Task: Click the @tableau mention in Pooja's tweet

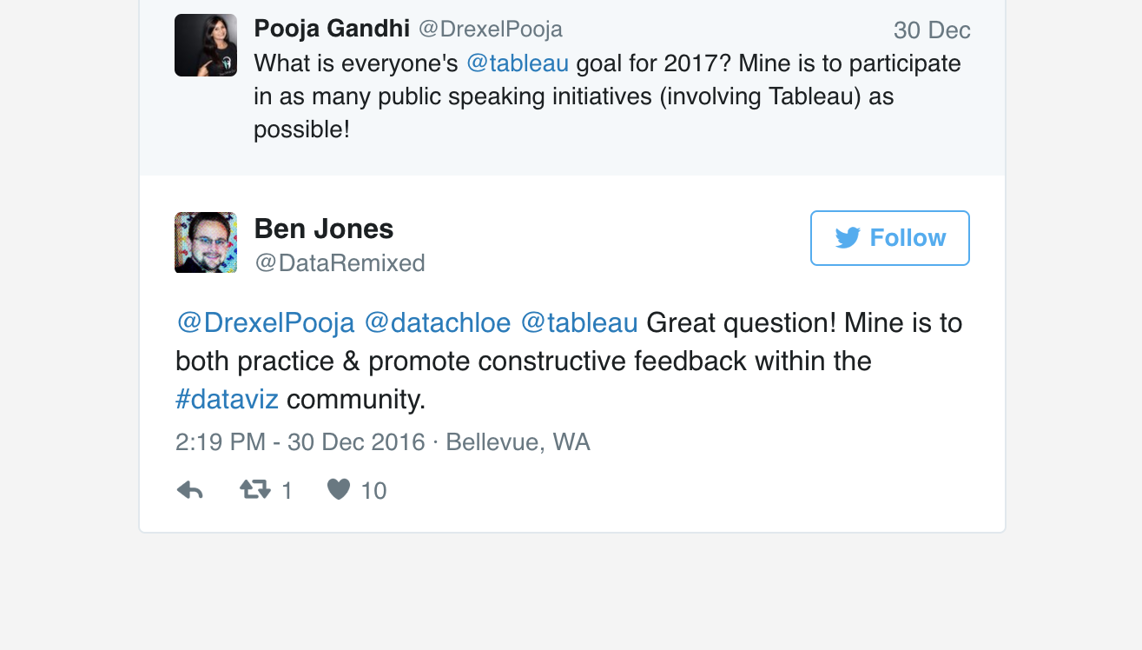Action: [x=518, y=63]
